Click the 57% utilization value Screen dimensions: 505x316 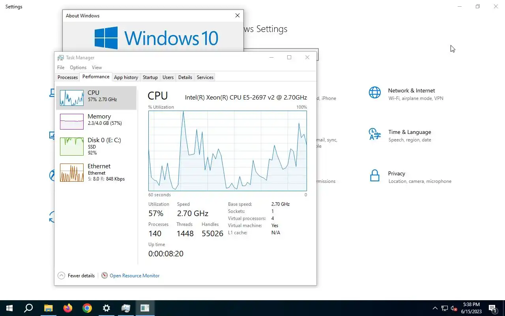click(156, 214)
